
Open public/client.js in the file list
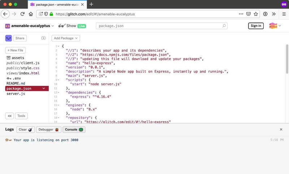tap(23, 63)
